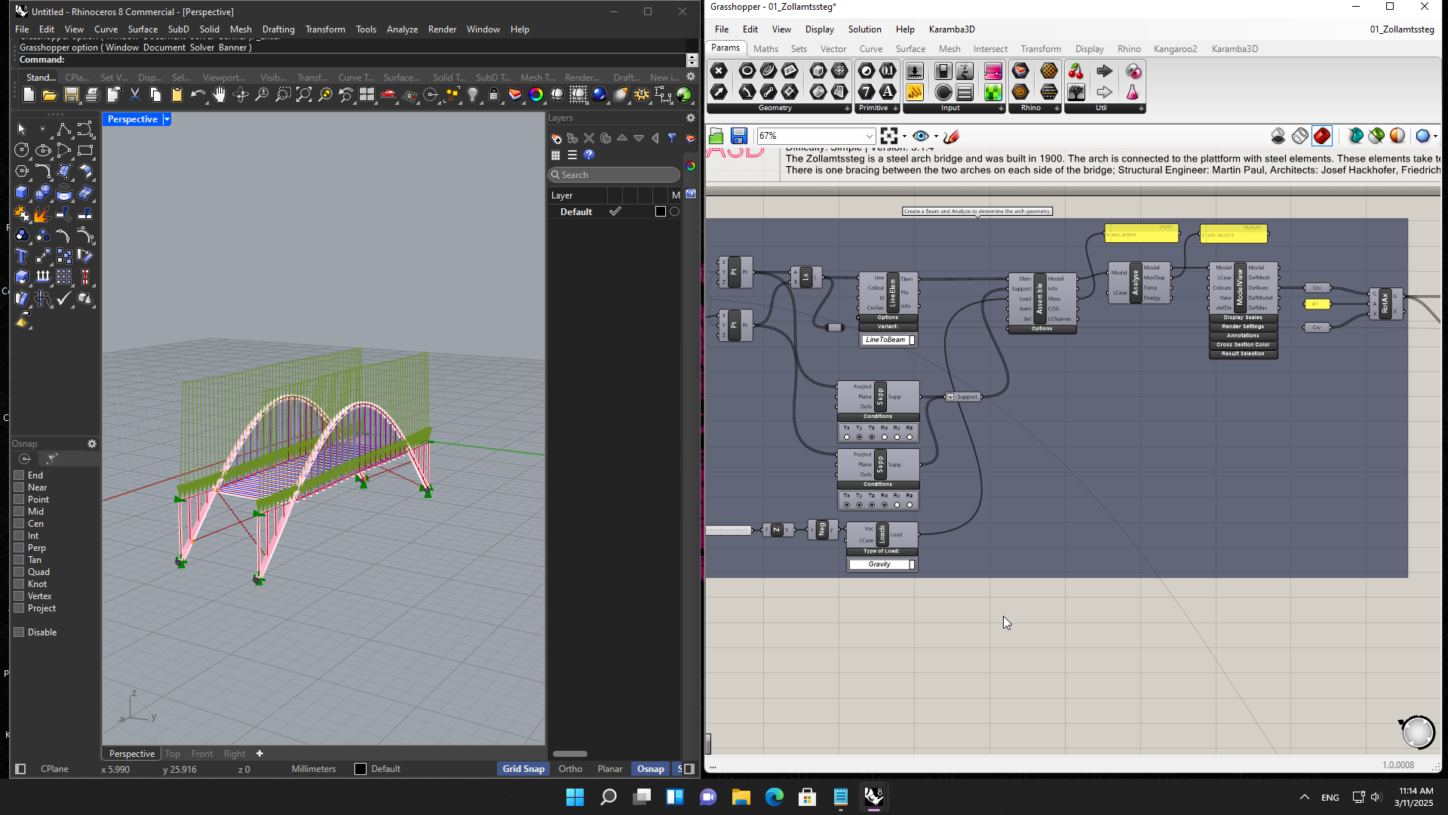Click in the Layers Search field
The width and height of the screenshot is (1448, 815).
[x=614, y=175]
